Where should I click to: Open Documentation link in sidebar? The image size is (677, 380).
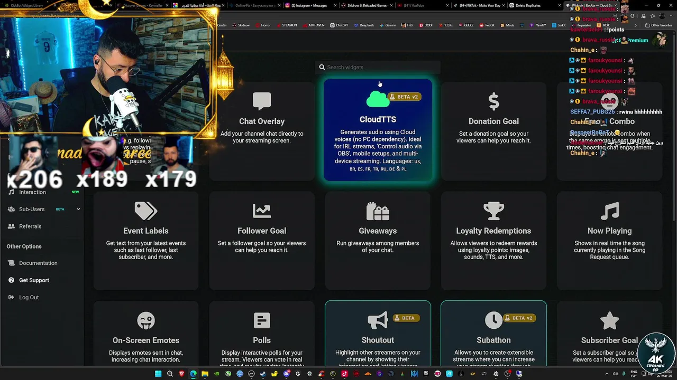[38, 263]
